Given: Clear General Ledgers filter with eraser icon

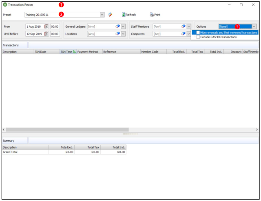Looking at the screenshot, I should click(118, 26).
